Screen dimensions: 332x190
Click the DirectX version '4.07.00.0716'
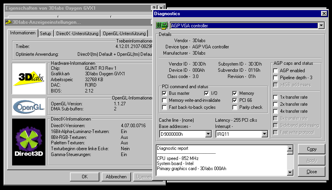coord(133,126)
